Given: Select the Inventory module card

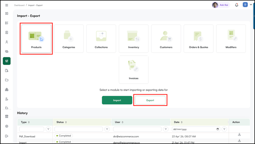Looking at the screenshot, I should click(x=134, y=39).
